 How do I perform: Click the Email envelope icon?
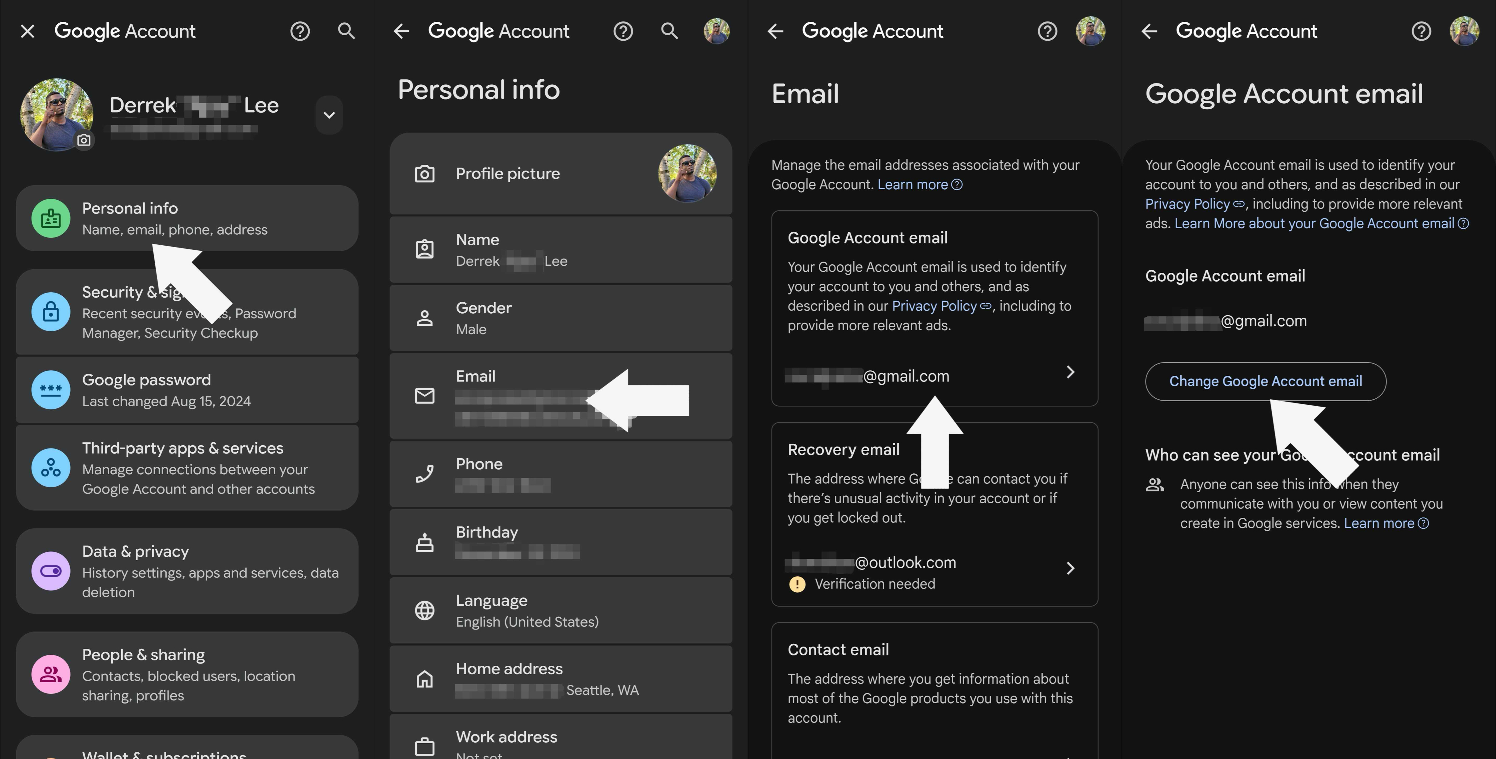tap(425, 396)
